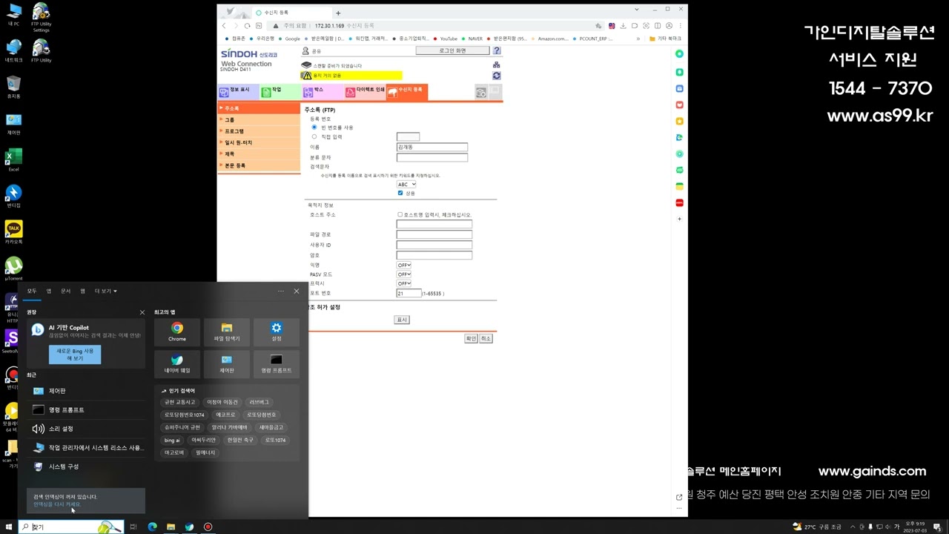Click the 이름 field containing 김개똥
949x534 pixels.
pyautogui.click(x=432, y=147)
